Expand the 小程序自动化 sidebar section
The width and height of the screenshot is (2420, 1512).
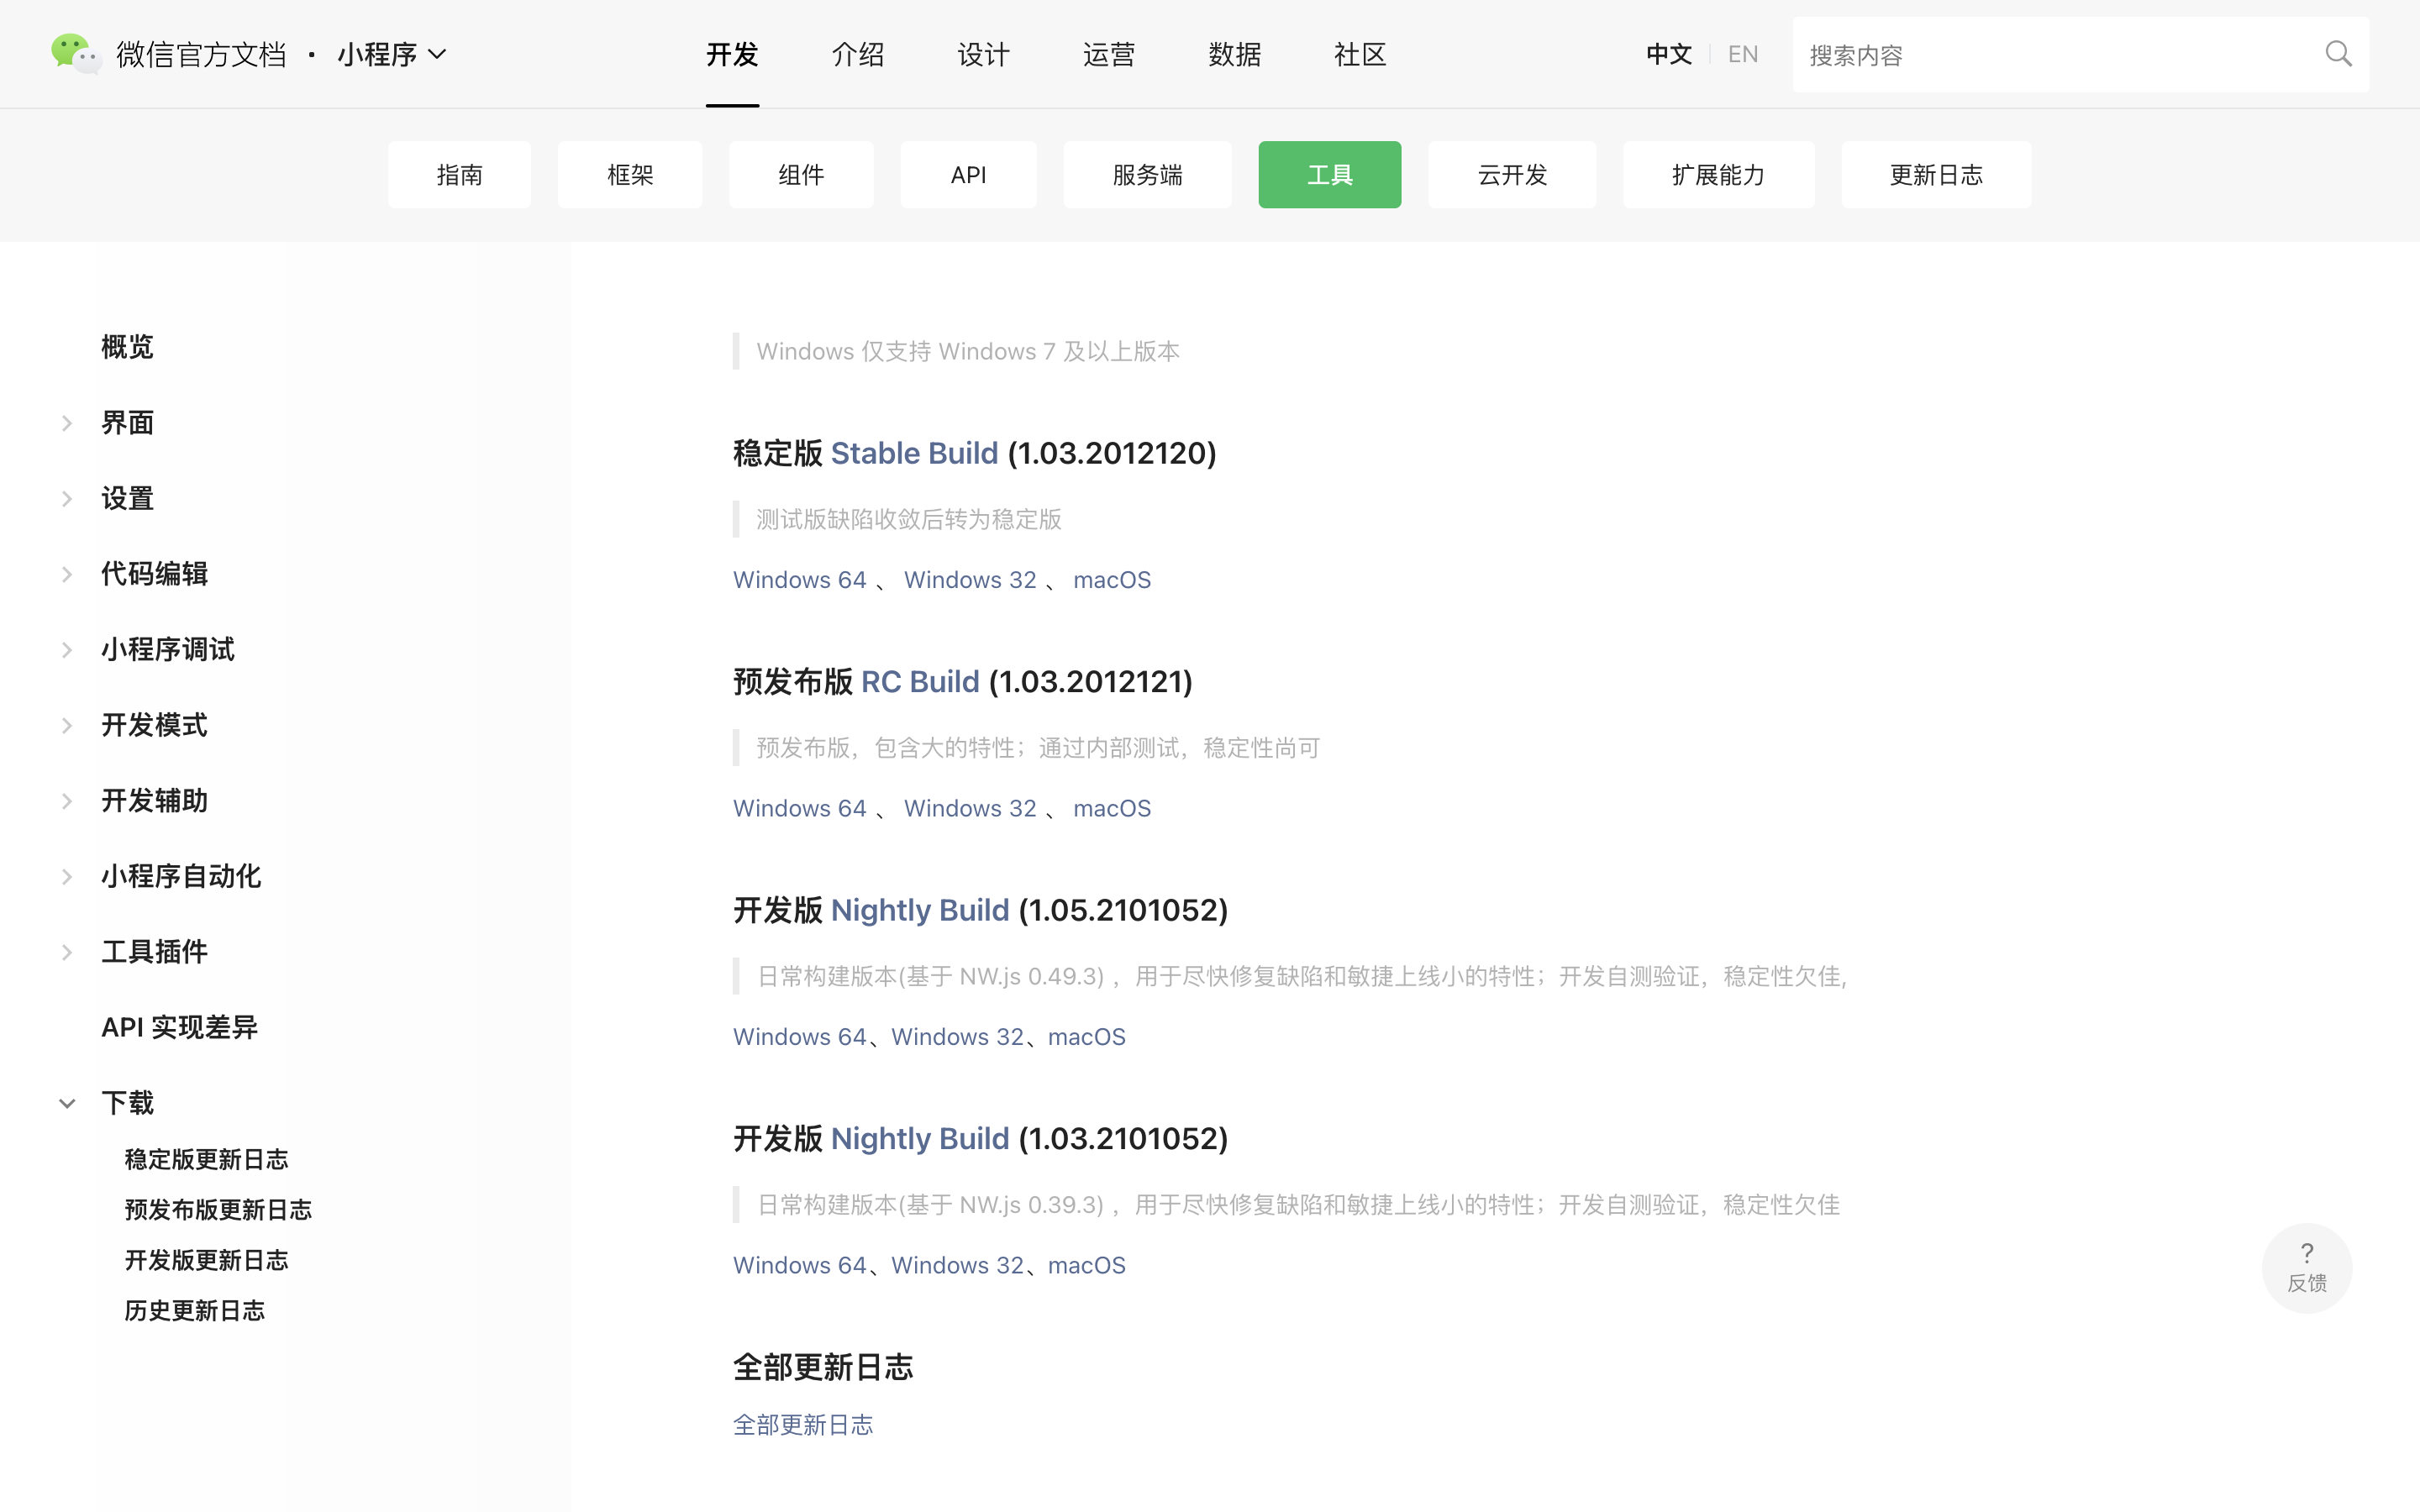coord(67,877)
